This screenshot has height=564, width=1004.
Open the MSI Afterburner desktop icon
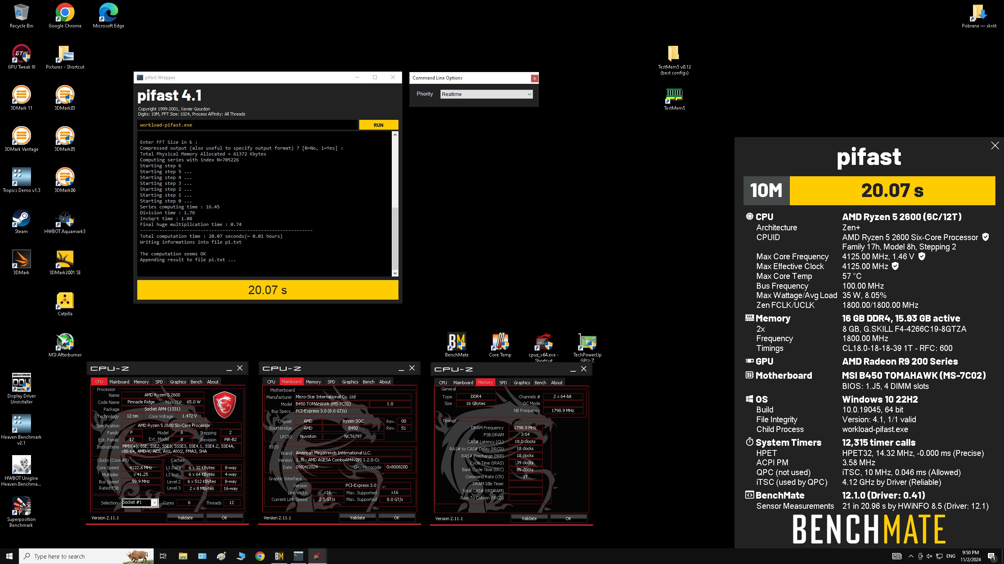pos(65,345)
